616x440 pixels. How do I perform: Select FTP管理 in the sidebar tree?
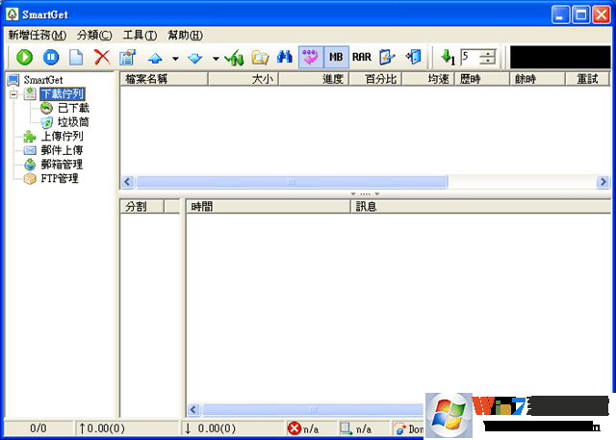tap(60, 178)
